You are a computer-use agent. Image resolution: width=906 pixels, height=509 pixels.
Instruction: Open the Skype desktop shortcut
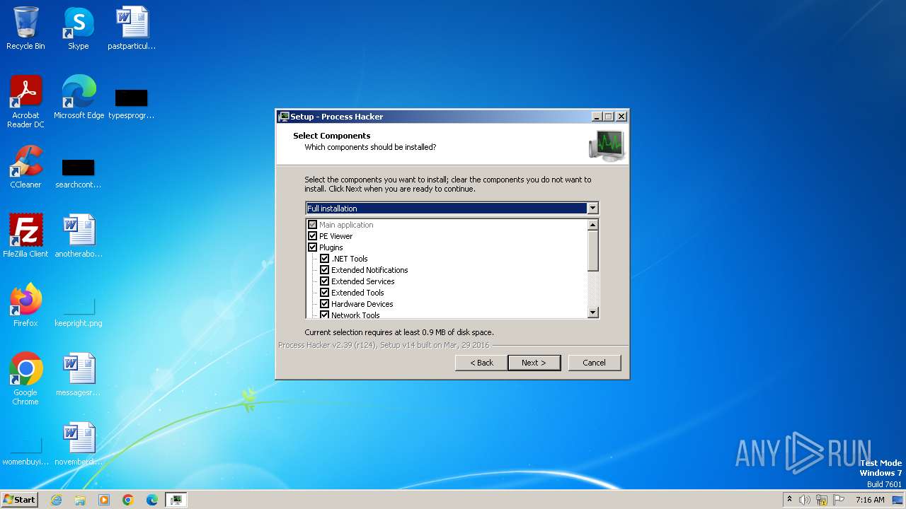coord(79,28)
